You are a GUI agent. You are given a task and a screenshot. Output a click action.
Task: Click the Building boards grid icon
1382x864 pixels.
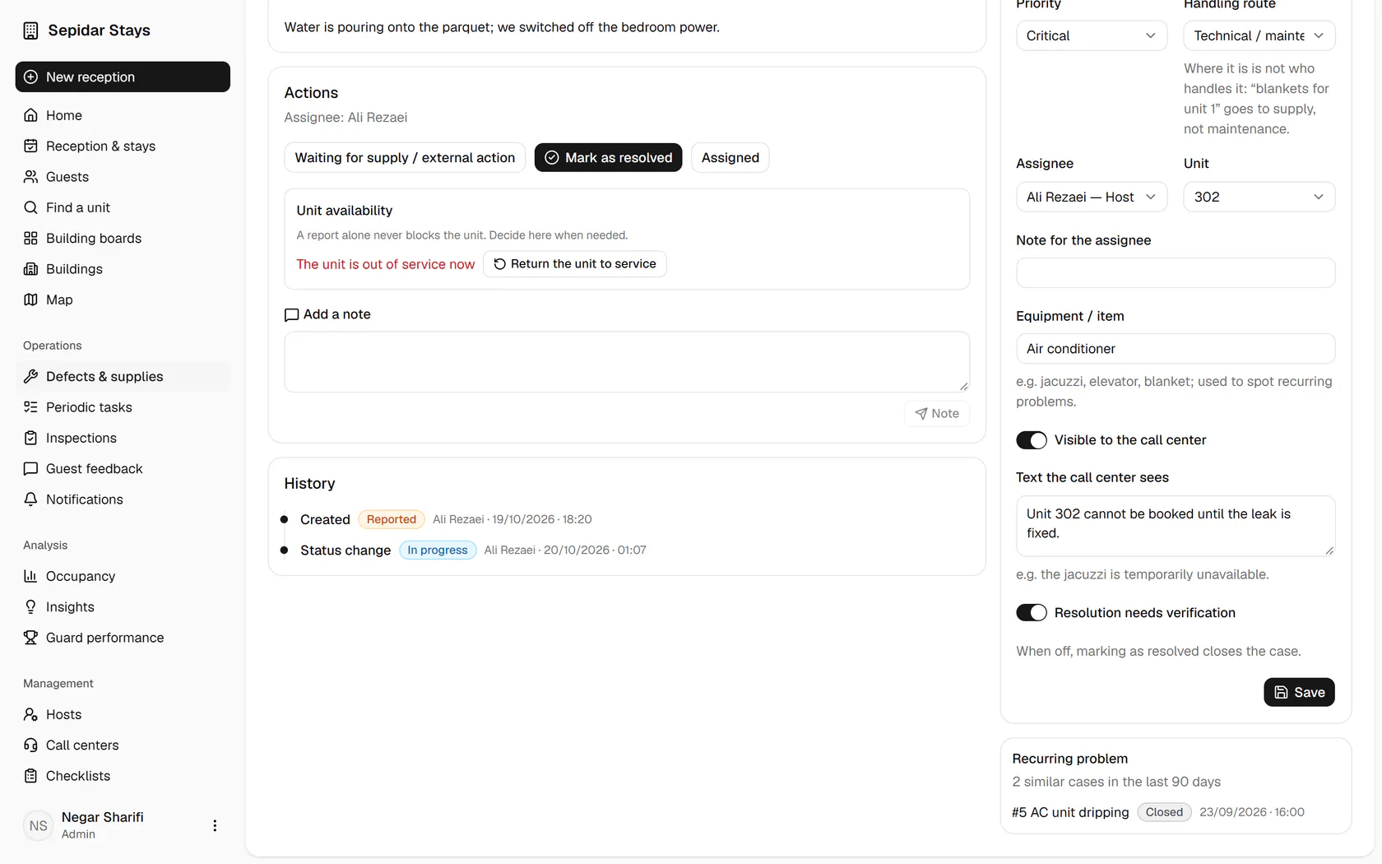point(30,238)
